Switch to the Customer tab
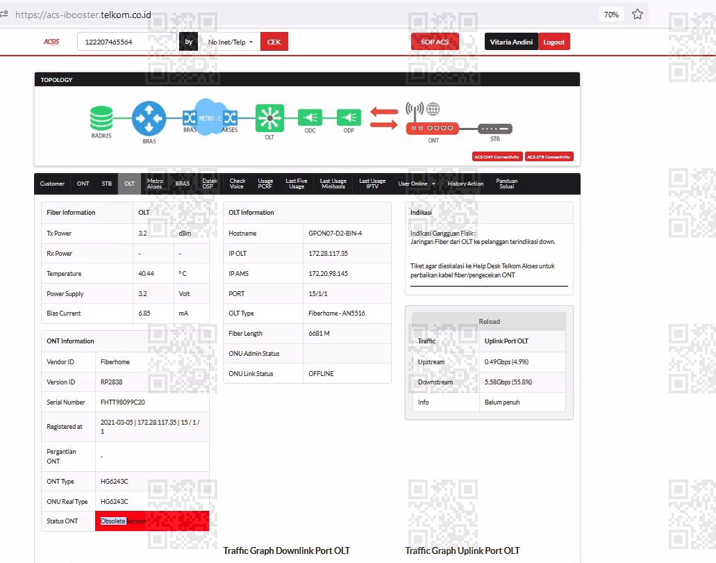 click(52, 183)
